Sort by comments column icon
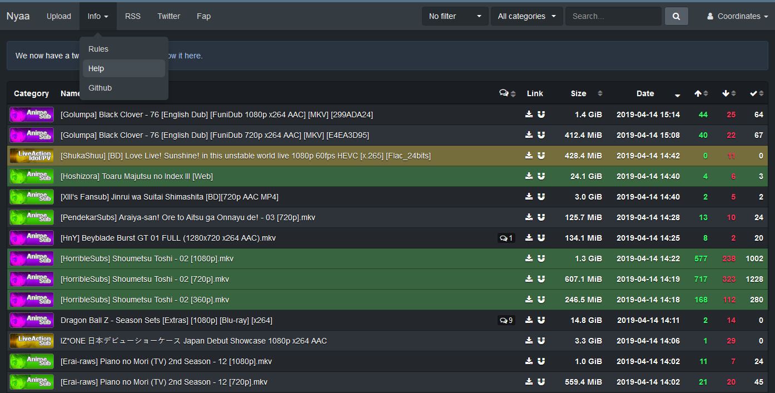 (x=507, y=93)
